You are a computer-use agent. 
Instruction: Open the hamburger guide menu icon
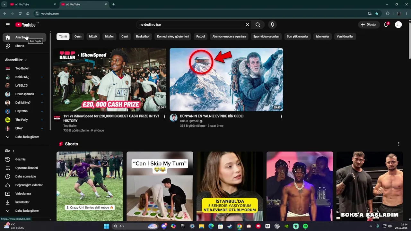tap(8, 25)
